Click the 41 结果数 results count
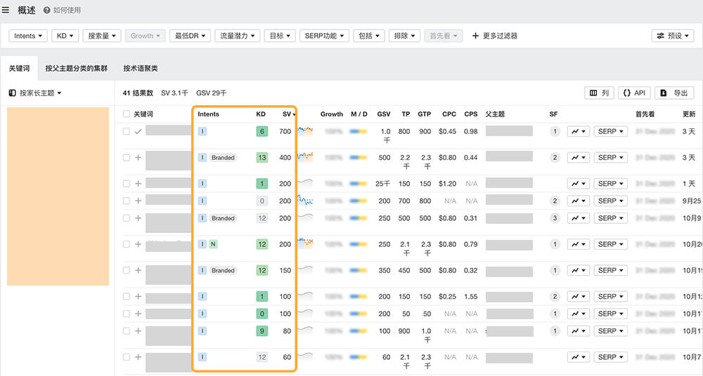The width and height of the screenshot is (703, 376). click(138, 93)
